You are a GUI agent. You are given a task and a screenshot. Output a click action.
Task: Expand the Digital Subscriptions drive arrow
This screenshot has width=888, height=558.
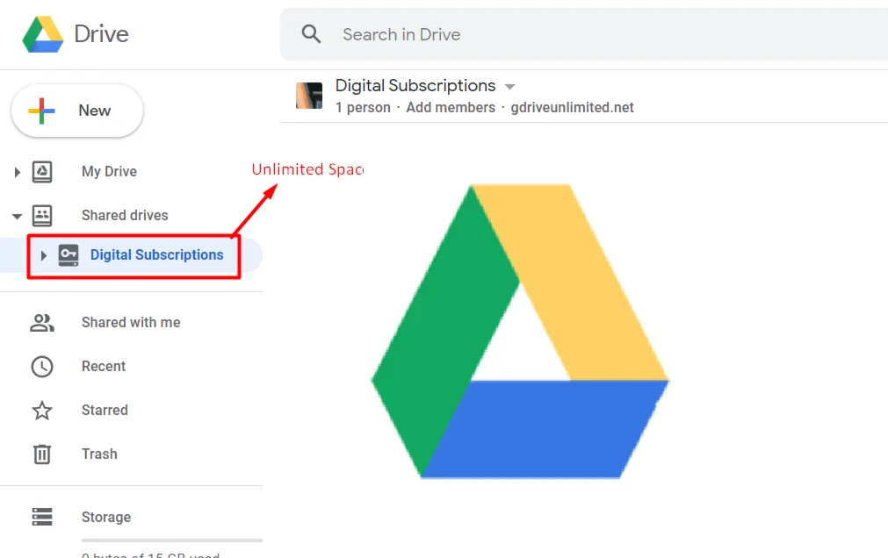point(43,255)
